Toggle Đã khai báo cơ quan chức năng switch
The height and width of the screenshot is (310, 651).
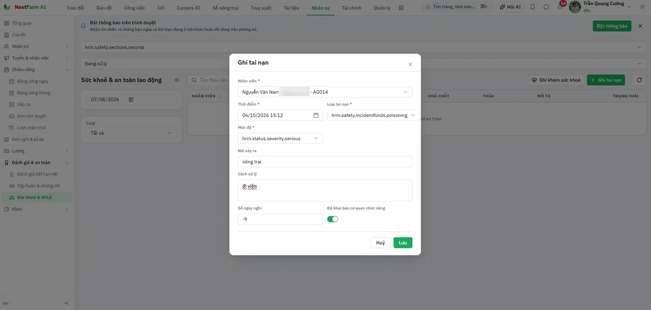[332, 219]
